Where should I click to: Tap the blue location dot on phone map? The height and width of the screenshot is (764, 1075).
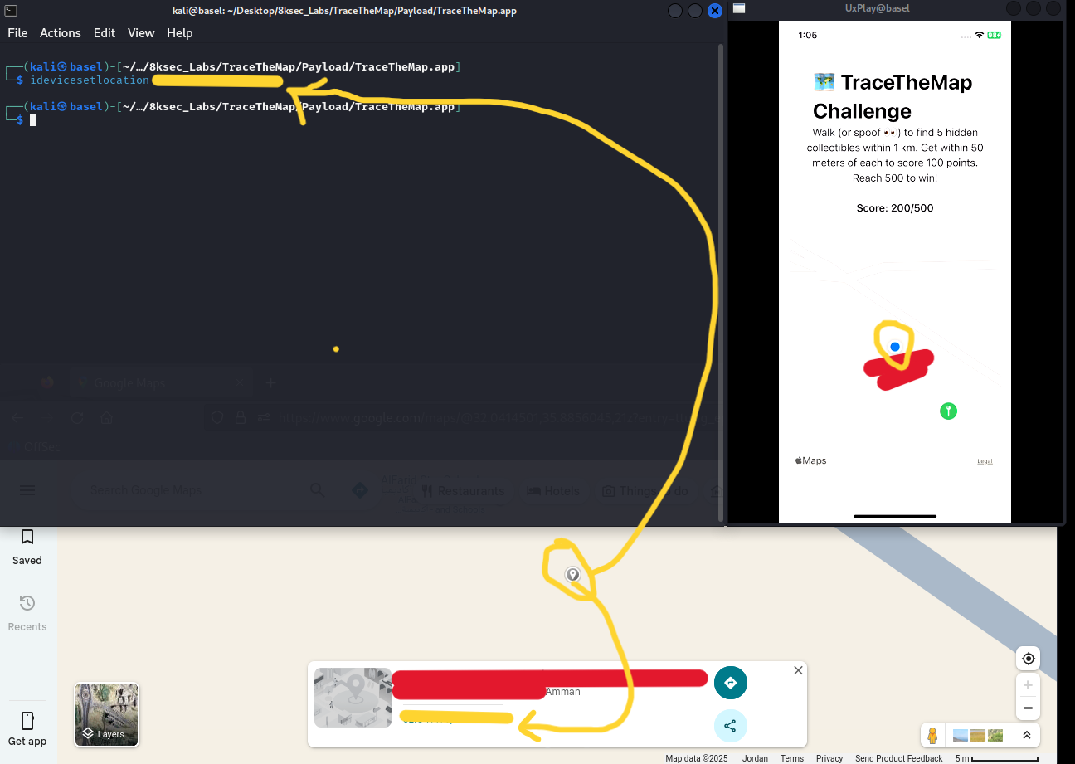tap(895, 347)
